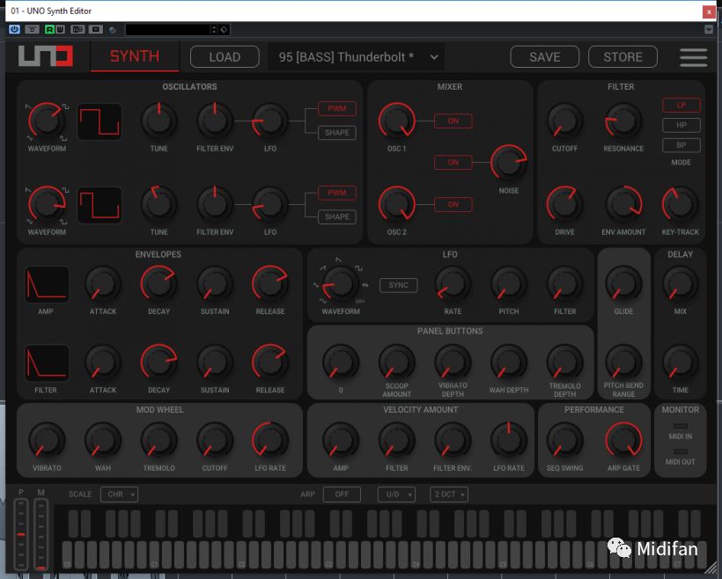Enable the Write automation button

60,29
